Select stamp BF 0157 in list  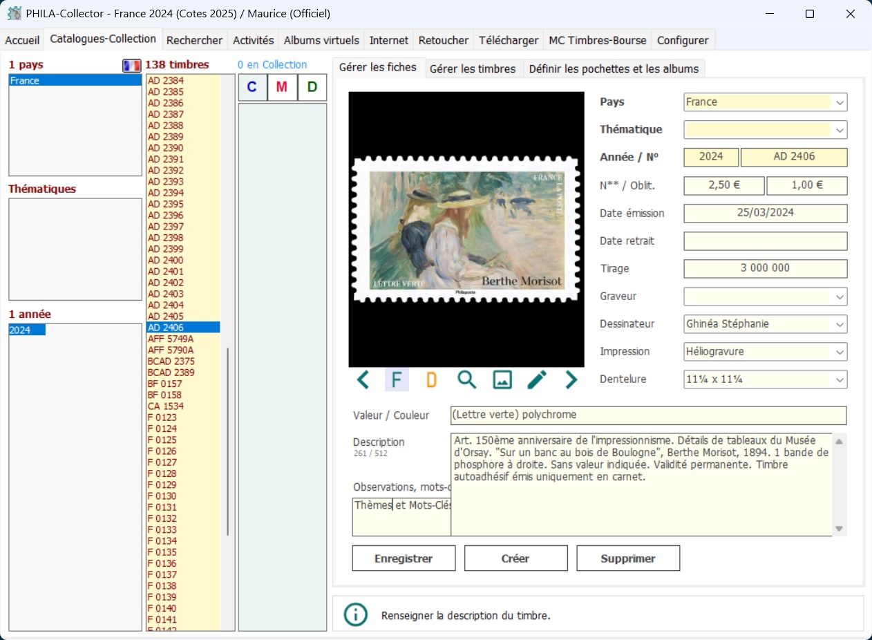tap(183, 384)
